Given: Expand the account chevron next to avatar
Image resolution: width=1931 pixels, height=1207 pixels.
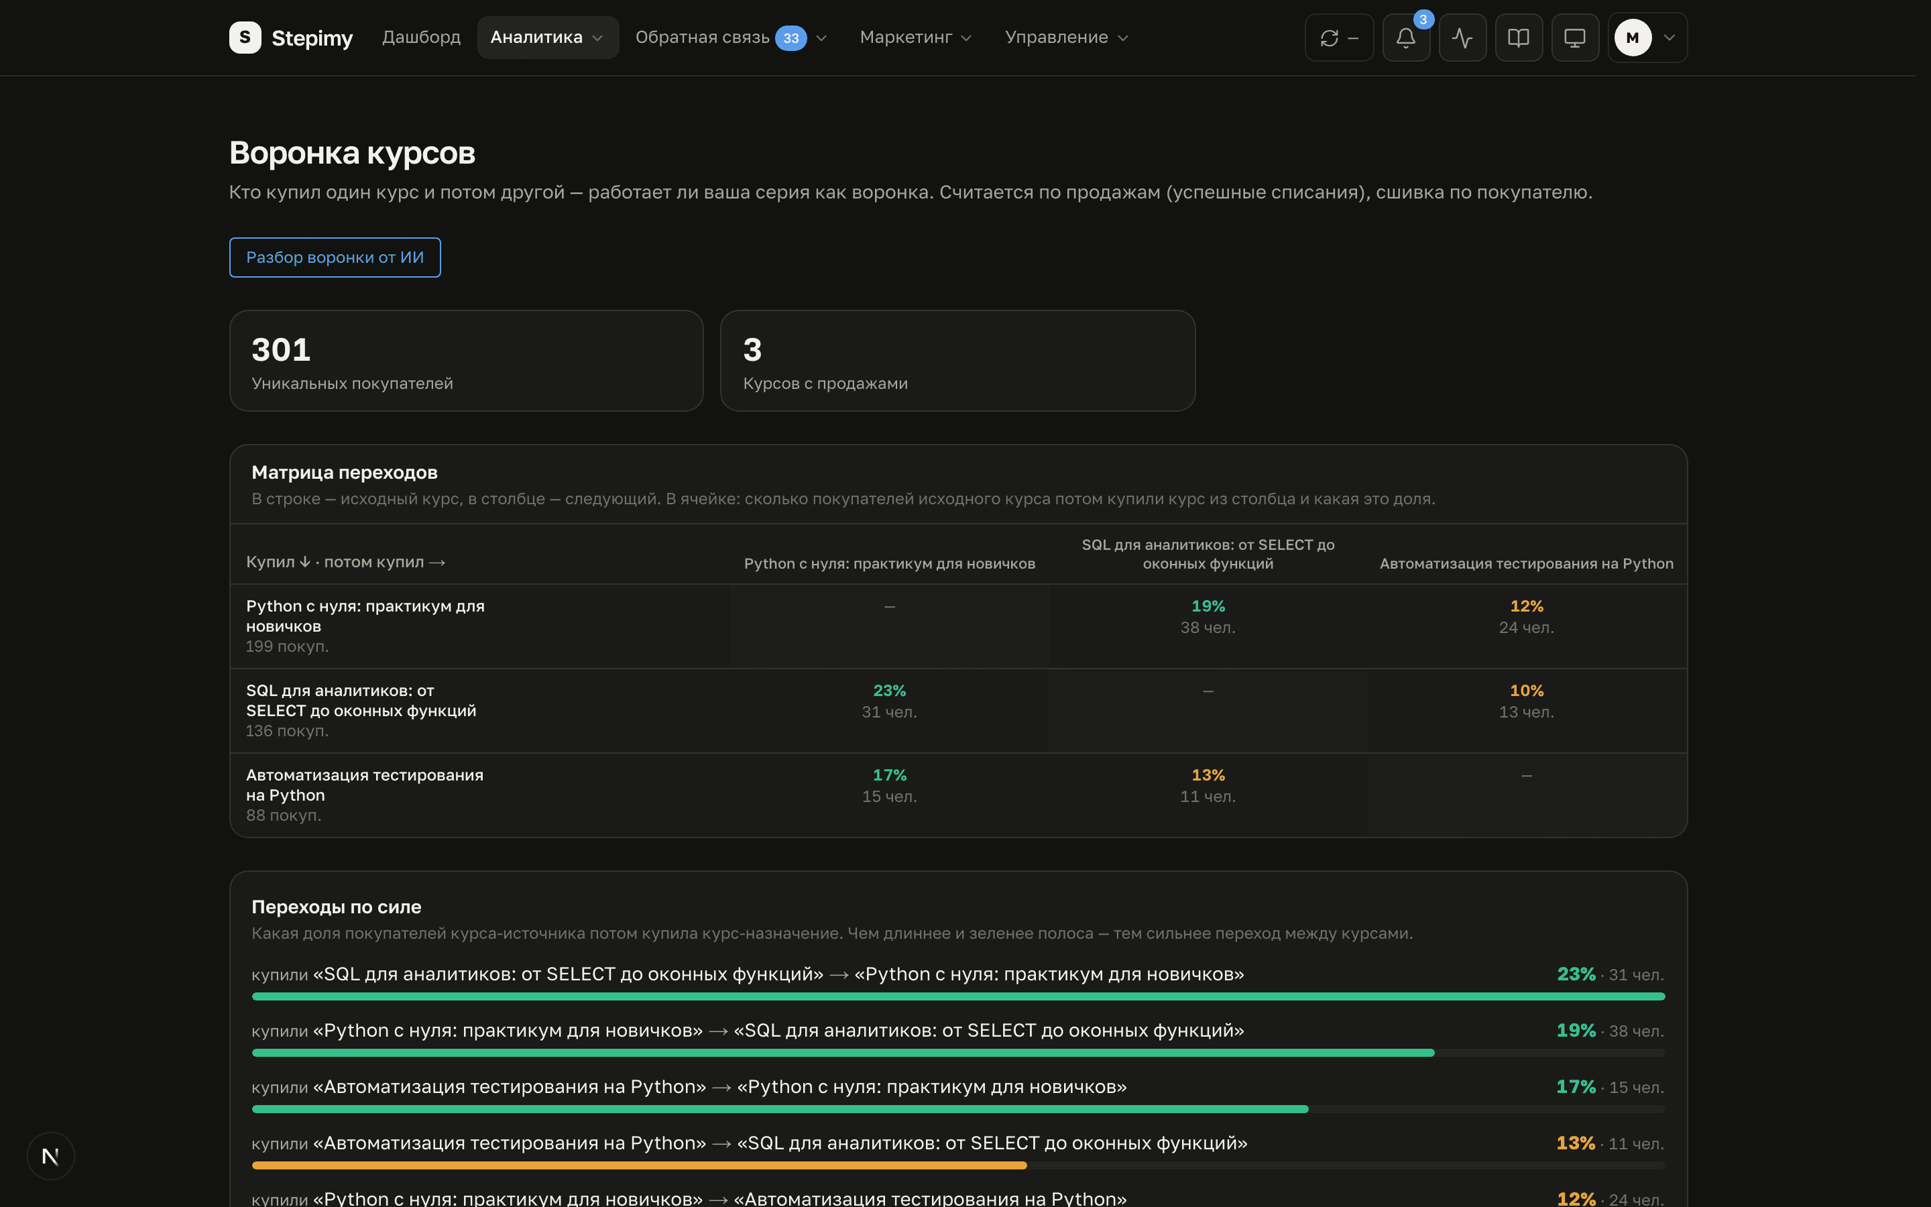Looking at the screenshot, I should point(1668,38).
